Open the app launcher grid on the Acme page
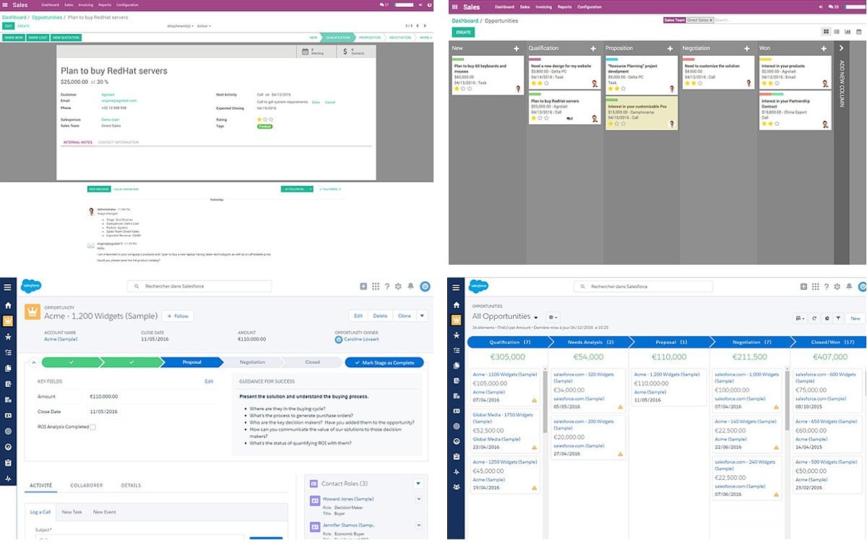The image size is (867, 543). click(376, 286)
